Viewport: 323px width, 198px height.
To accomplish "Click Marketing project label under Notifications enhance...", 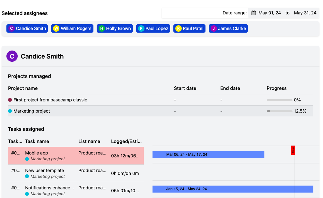I will pos(48,194).
